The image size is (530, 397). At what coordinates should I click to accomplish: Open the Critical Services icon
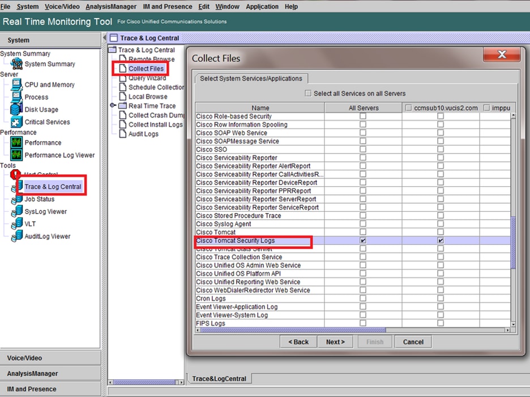pos(16,122)
